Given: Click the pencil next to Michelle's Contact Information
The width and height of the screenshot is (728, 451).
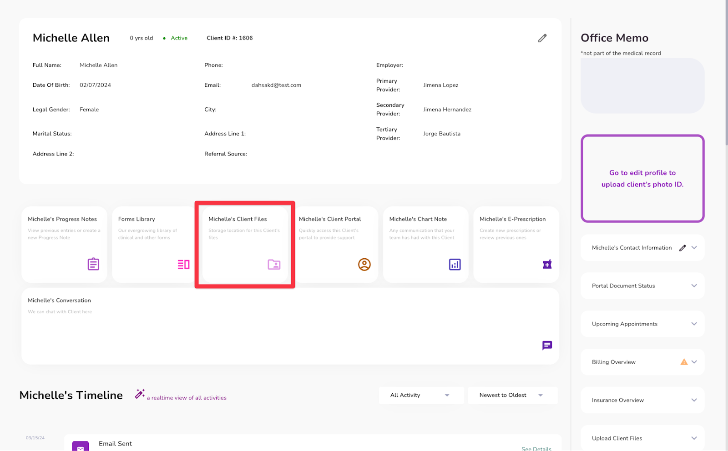Looking at the screenshot, I should pyautogui.click(x=682, y=247).
